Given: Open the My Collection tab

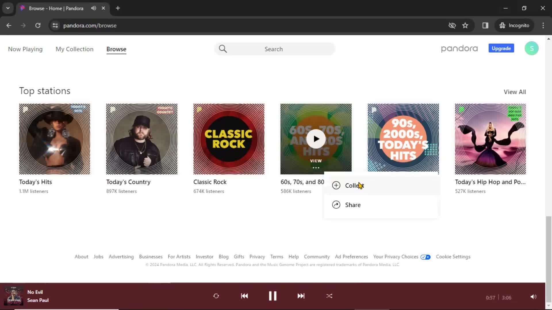Looking at the screenshot, I should coord(74,49).
